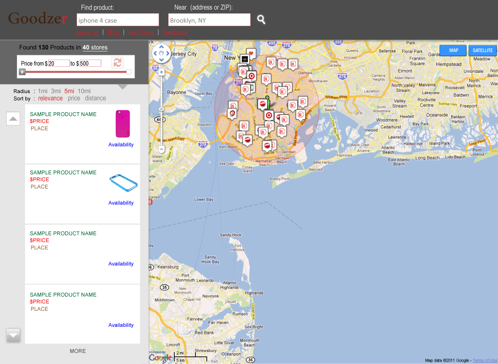Screen dimensions: 498x364
Task: Click the map zoom slider handle
Action: click(161, 109)
